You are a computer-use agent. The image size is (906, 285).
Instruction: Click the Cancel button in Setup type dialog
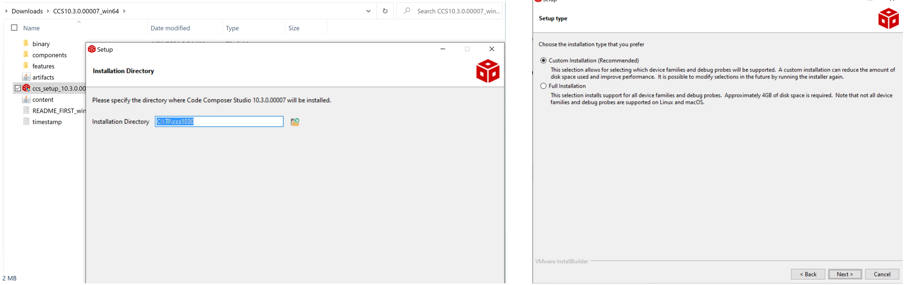[x=882, y=274]
